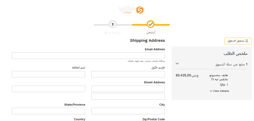The width and height of the screenshot is (254, 121).
Task: Collapse the cart items summary chevron
Action: tap(177, 64)
